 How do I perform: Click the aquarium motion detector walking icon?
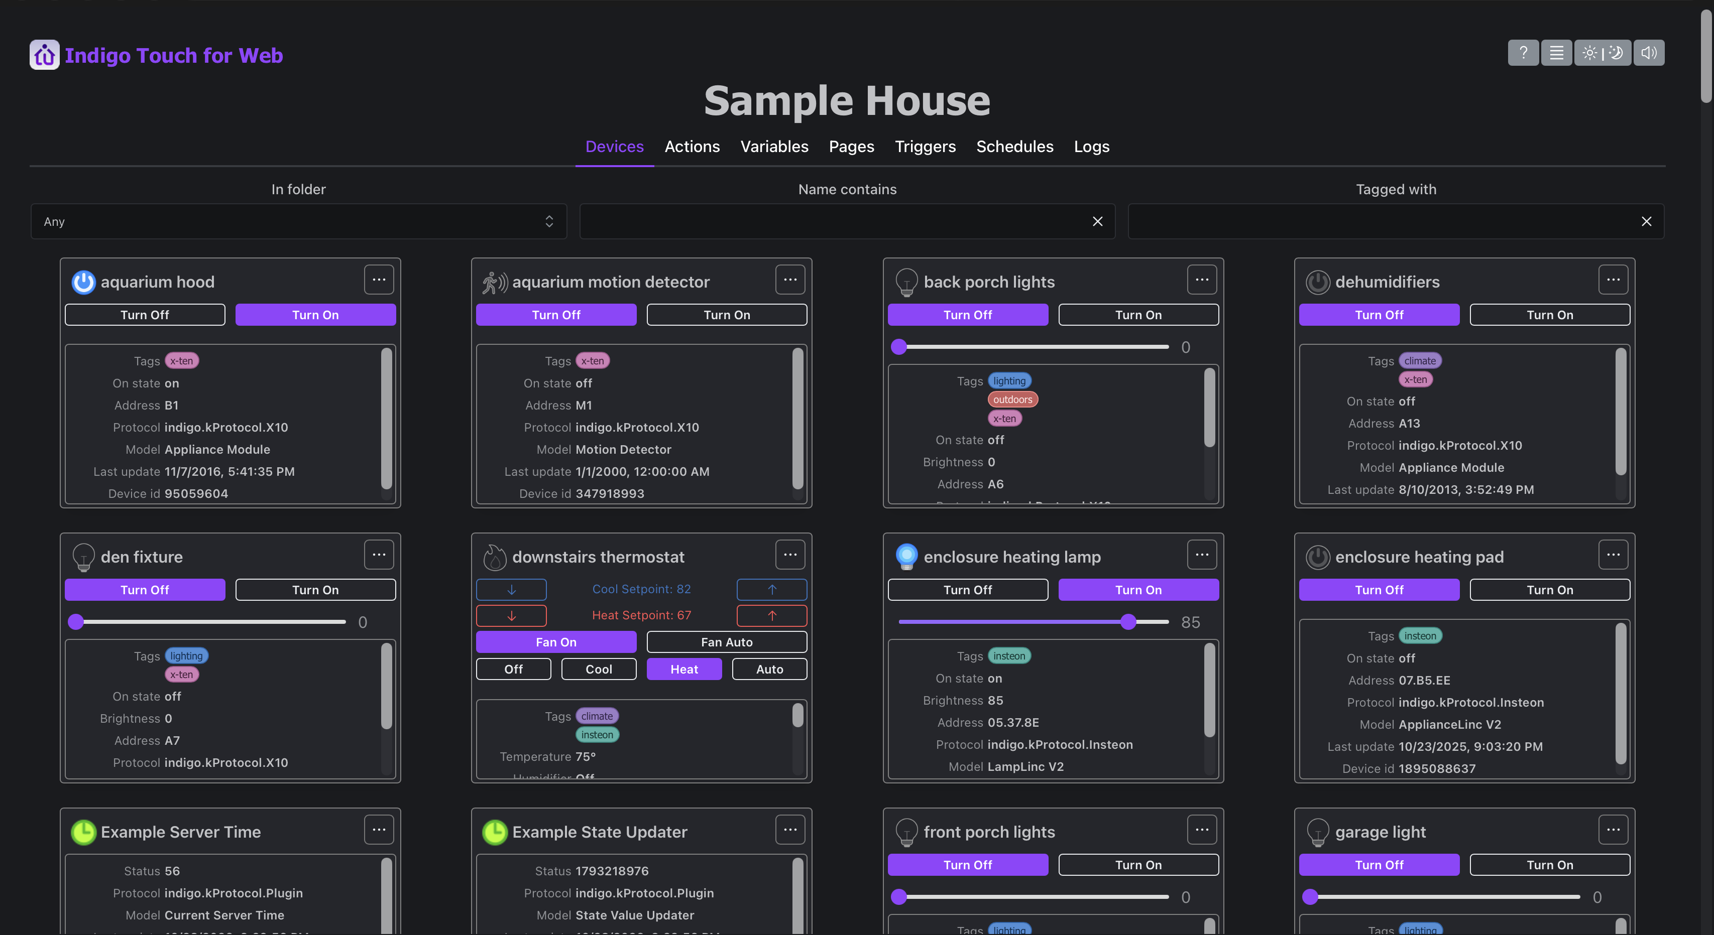[495, 282]
